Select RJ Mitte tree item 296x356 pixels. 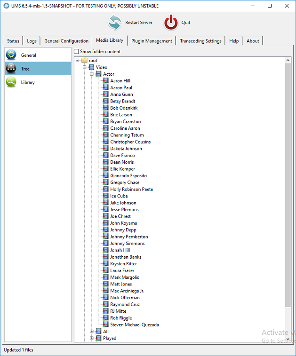pos(118,311)
